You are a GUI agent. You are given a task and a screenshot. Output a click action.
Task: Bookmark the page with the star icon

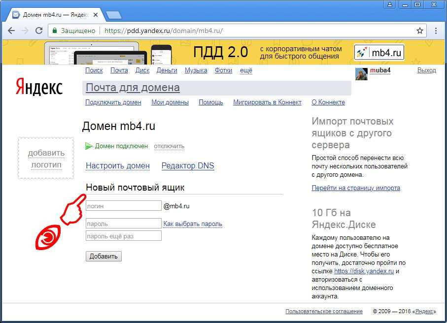419,31
